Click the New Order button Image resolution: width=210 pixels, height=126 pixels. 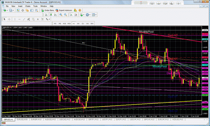click(x=47, y=10)
